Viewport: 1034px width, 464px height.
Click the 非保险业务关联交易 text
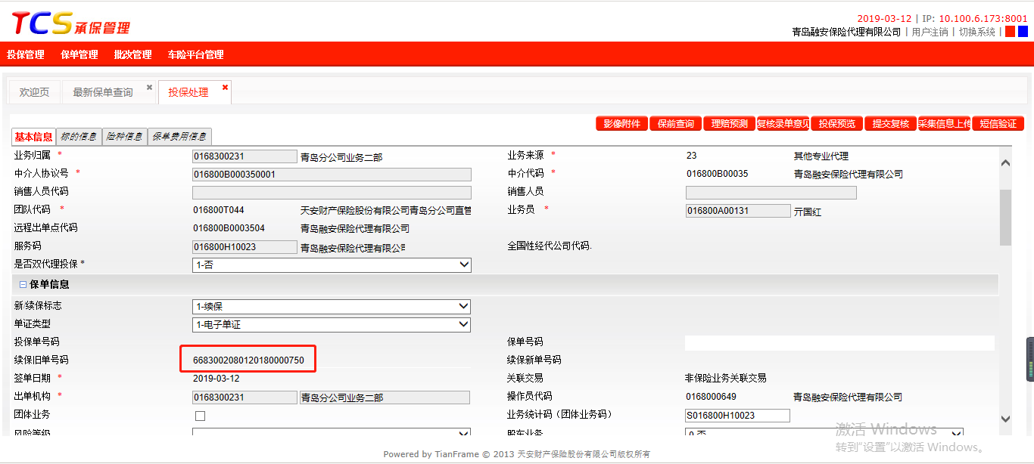(x=726, y=379)
